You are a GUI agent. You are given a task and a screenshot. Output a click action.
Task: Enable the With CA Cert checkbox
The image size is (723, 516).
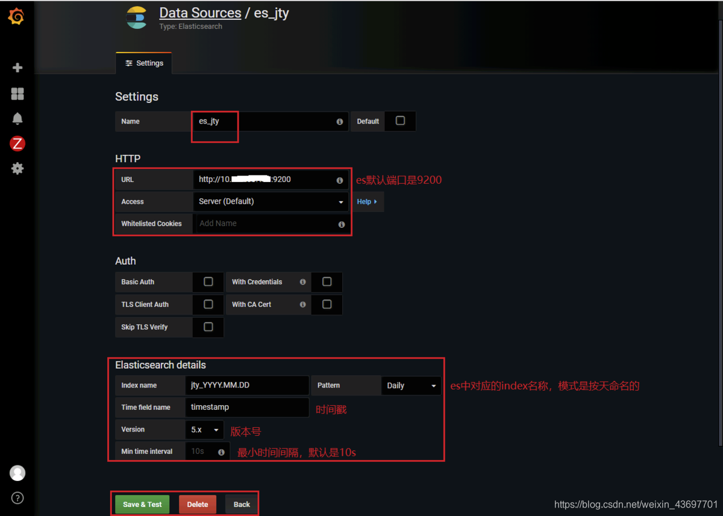click(x=327, y=304)
